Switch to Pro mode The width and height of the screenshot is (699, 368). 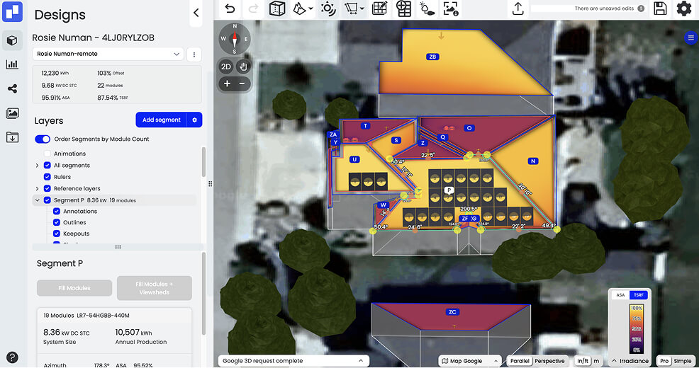point(664,361)
